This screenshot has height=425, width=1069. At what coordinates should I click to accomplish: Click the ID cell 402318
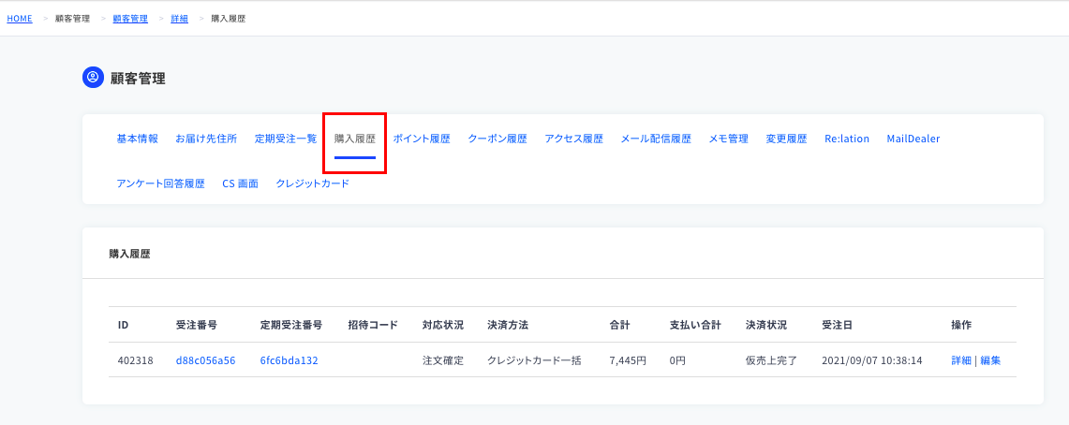(x=134, y=360)
